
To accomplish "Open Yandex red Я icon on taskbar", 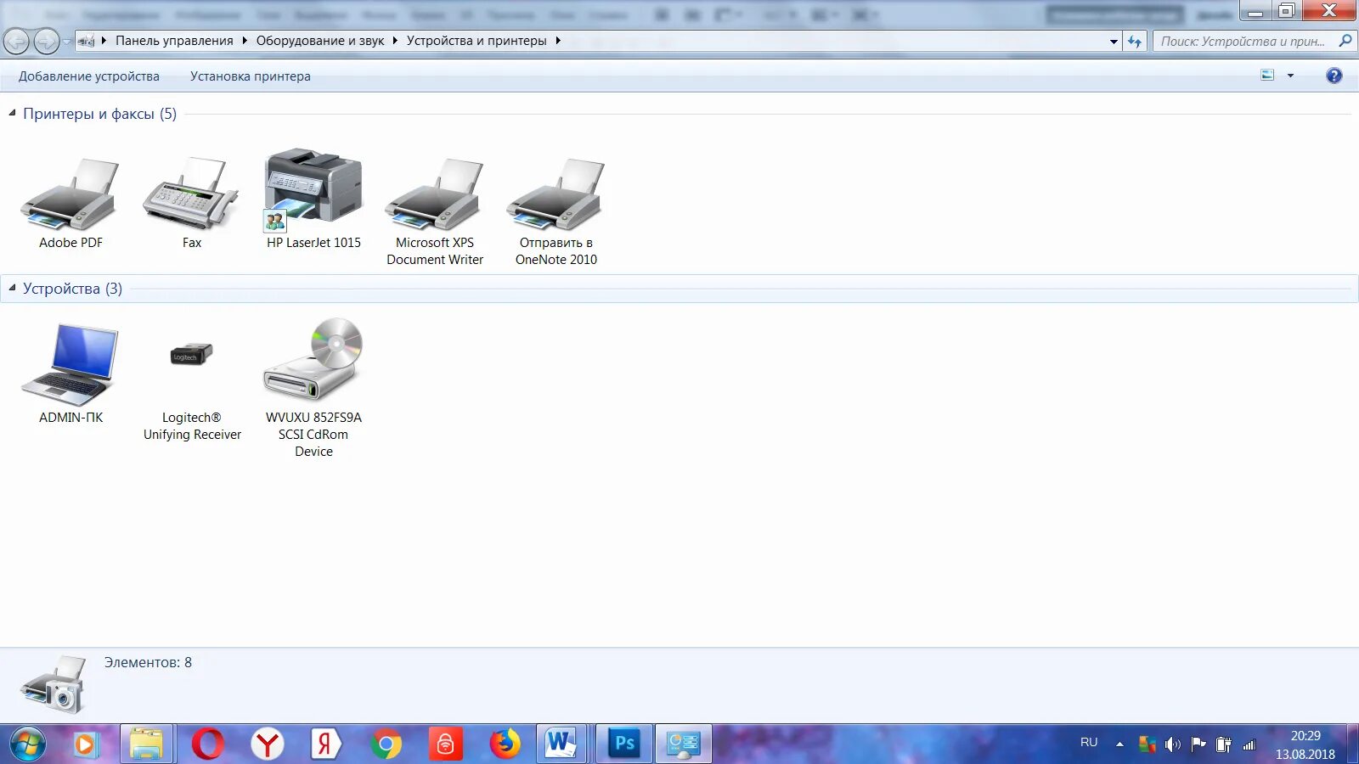I will tap(325, 744).
